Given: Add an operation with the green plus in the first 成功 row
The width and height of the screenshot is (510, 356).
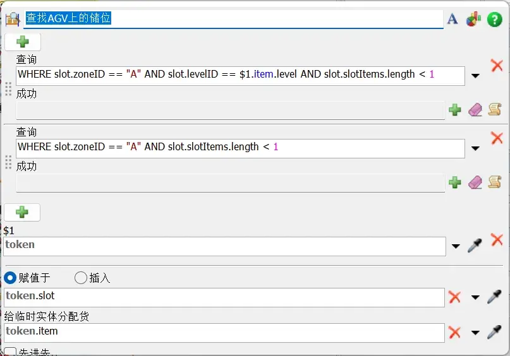Looking at the screenshot, I should coord(454,110).
